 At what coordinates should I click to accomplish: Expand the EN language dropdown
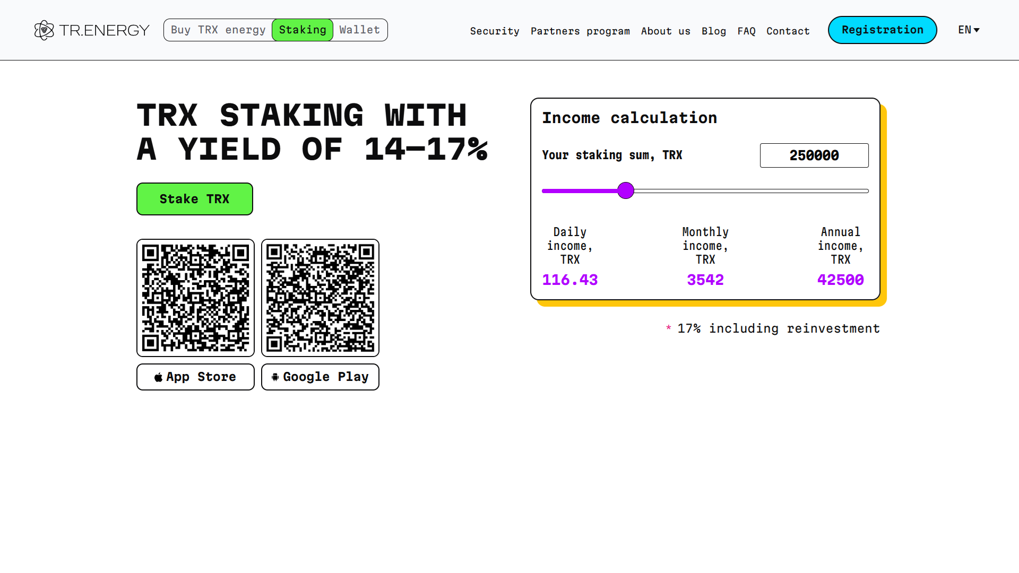(x=969, y=30)
